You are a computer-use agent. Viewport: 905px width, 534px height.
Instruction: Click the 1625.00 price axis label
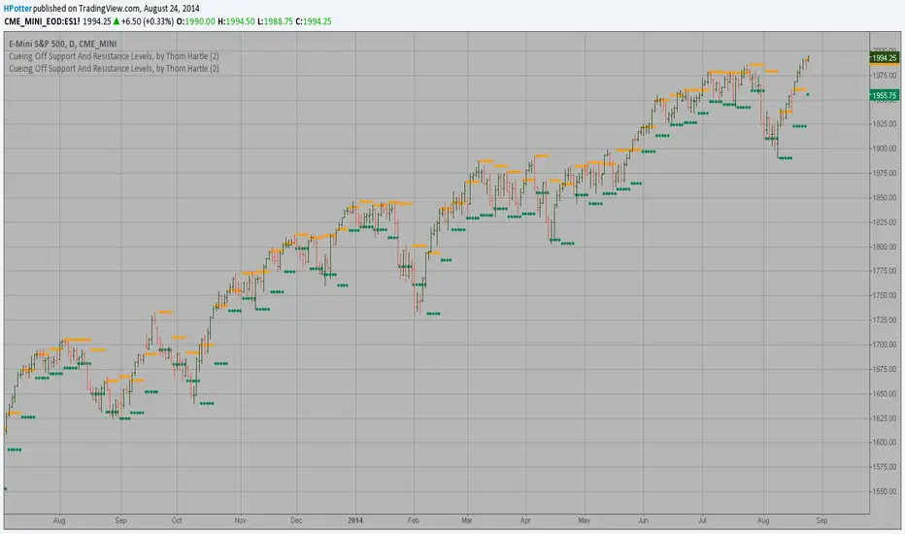(885, 417)
